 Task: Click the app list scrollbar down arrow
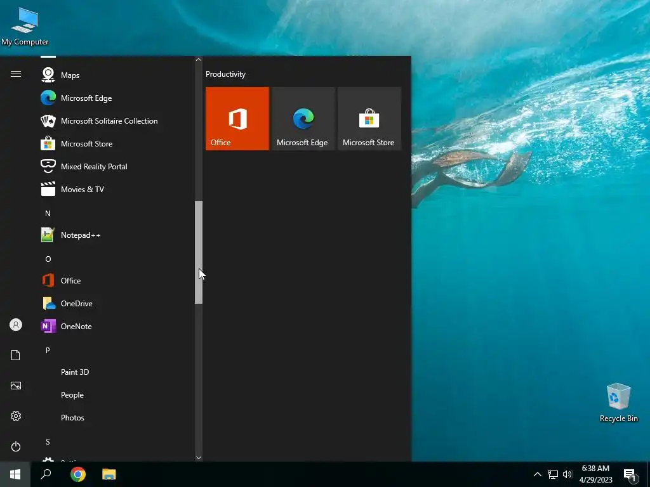[199, 458]
